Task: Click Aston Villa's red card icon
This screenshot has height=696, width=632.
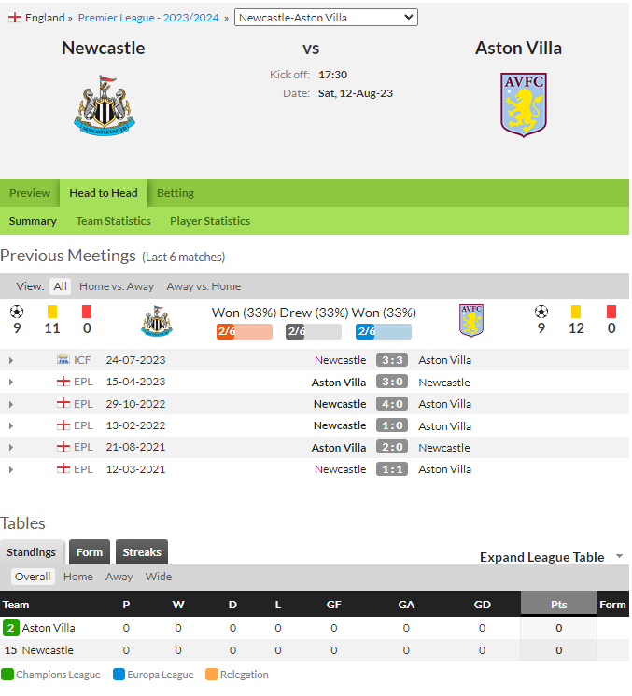Action: [x=611, y=312]
